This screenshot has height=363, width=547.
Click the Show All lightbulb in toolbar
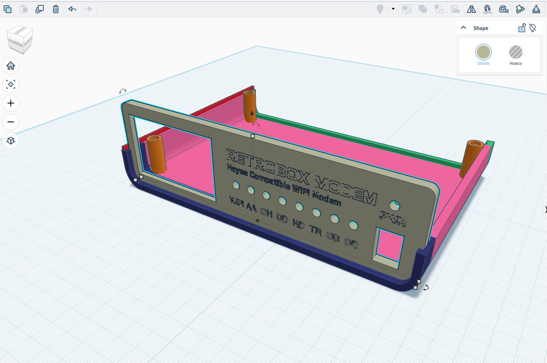(380, 9)
